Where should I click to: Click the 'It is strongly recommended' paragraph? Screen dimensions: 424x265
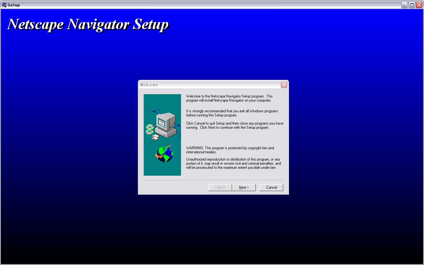click(232, 113)
